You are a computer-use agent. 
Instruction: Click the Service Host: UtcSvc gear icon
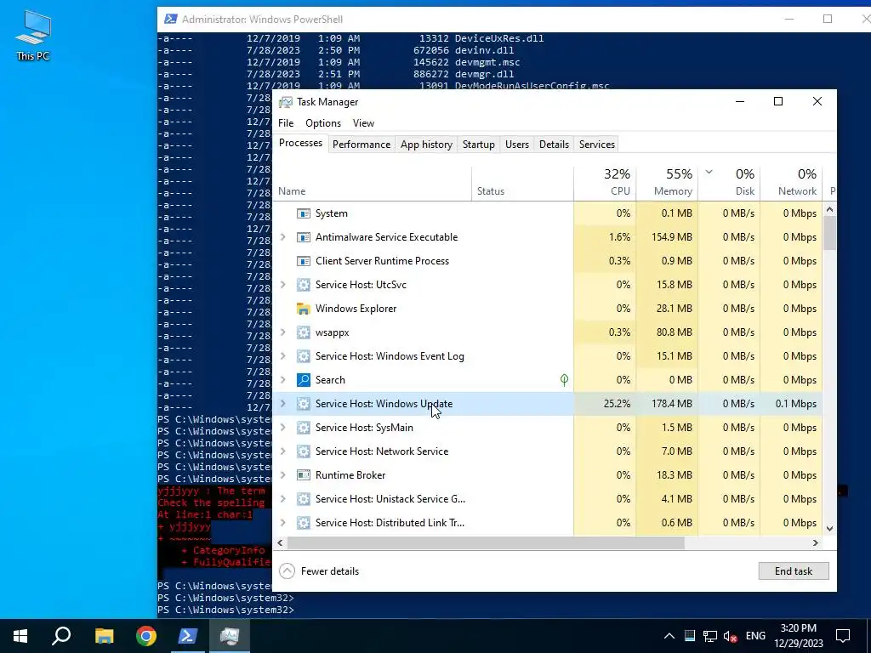point(304,285)
